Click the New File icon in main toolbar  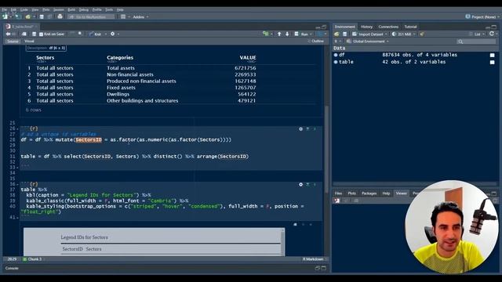point(5,16)
